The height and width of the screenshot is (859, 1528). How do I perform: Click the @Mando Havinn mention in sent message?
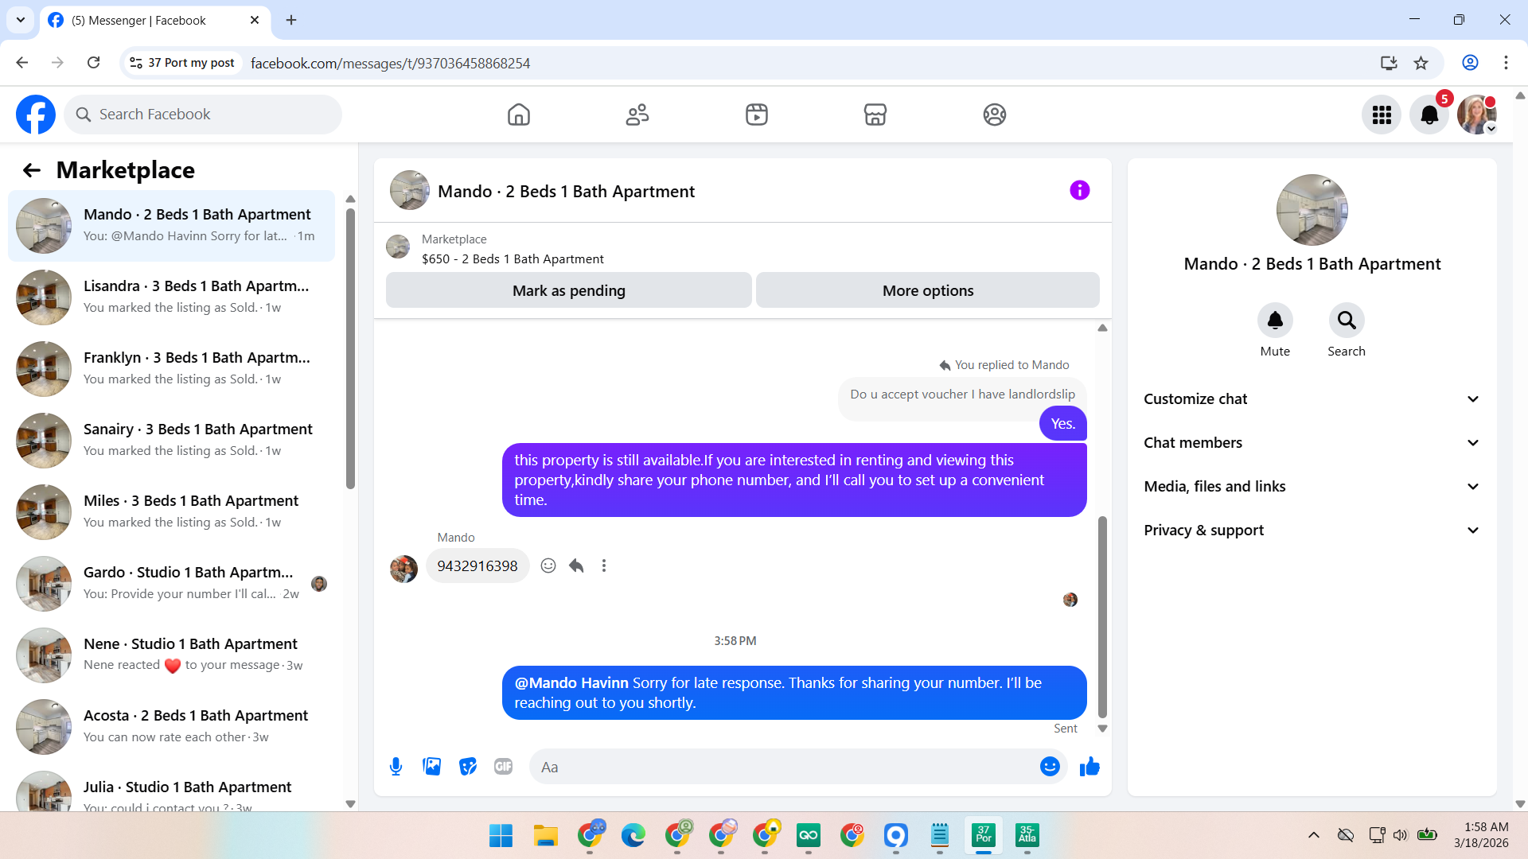point(571,683)
